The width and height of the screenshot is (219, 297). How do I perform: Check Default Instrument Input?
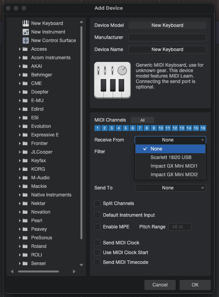click(x=97, y=215)
